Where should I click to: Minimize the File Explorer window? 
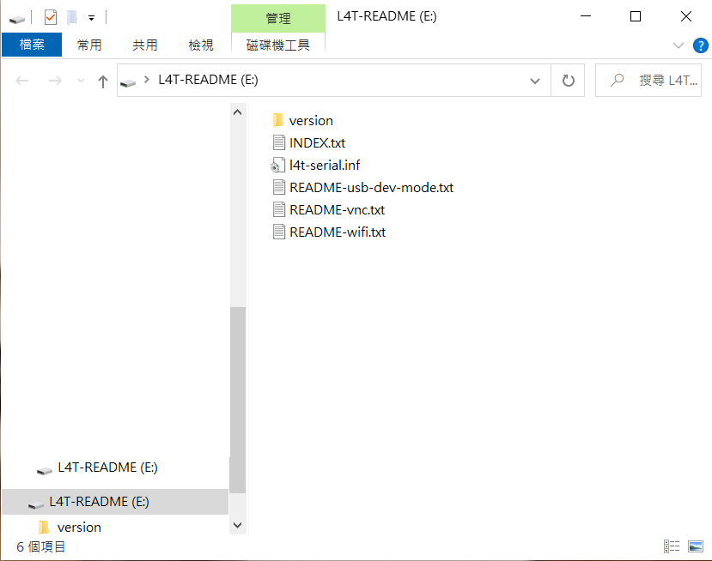[x=586, y=16]
